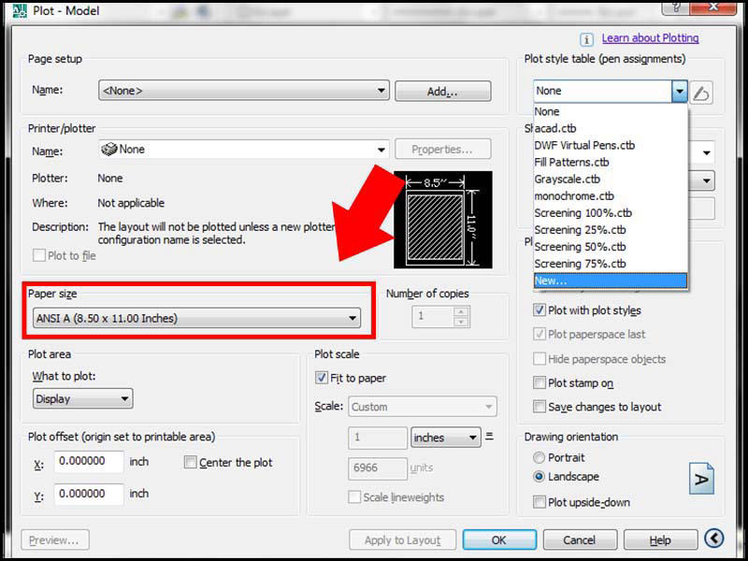The width and height of the screenshot is (748, 561).
Task: Open the Scale Custom dropdown
Action: 423,407
